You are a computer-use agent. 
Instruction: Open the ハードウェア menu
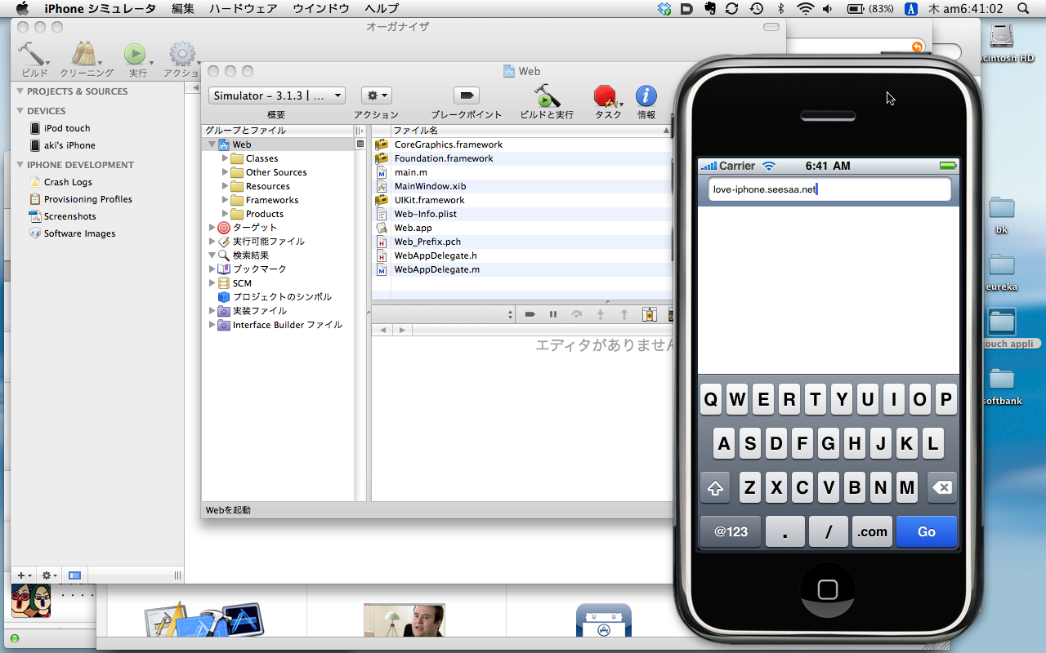click(x=243, y=9)
